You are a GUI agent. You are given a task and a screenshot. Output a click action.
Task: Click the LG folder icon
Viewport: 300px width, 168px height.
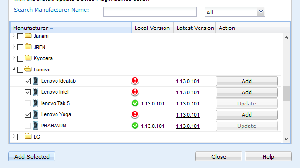pos(28,136)
